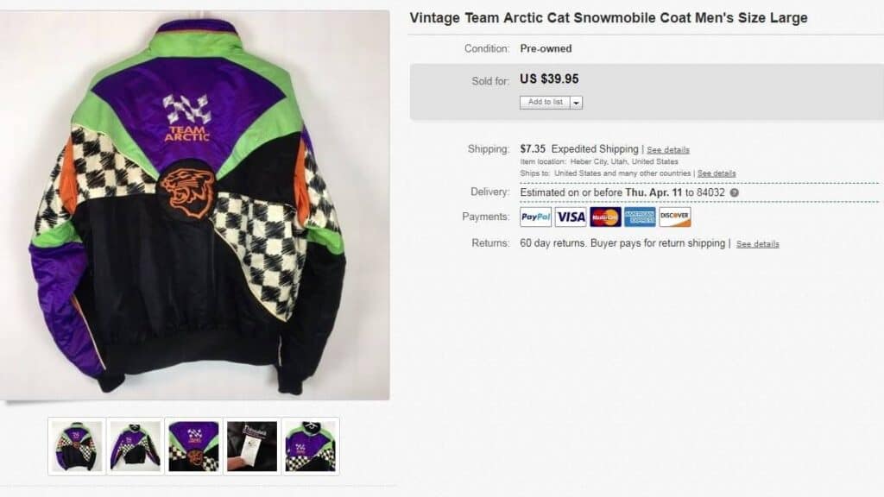Select the fourth thumbnail showing the tag
Viewport: 884px width, 497px height.
click(252, 446)
